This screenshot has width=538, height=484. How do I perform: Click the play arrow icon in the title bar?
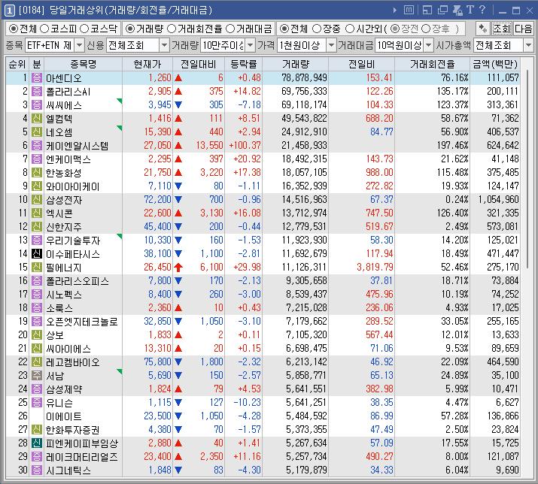coord(394,11)
